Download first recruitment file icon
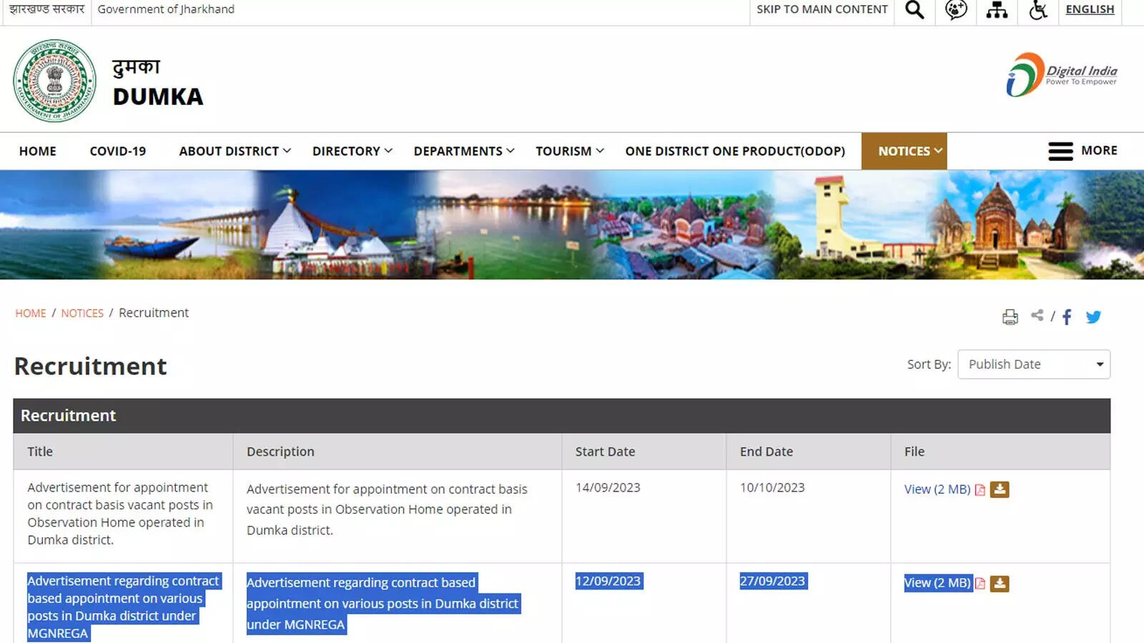The width and height of the screenshot is (1144, 643). [x=1000, y=489]
